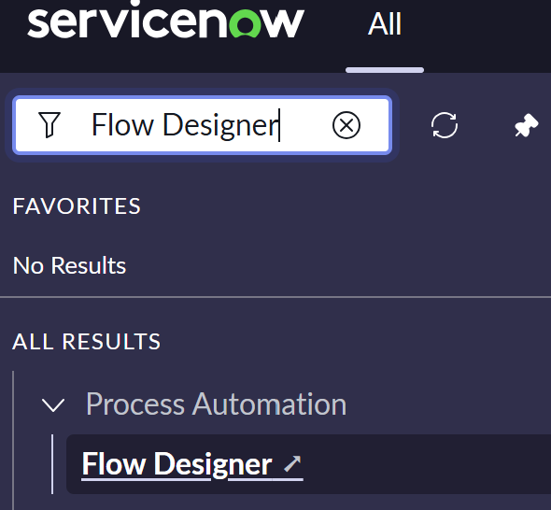Pin the All menu open
Image resolution: width=551 pixels, height=510 pixels.
[526, 125]
